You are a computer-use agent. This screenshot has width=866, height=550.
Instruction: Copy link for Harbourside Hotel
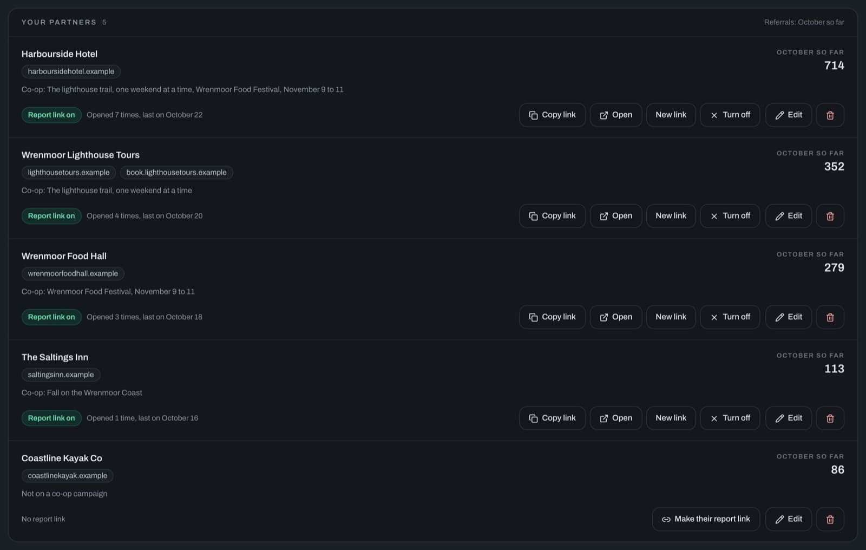tap(552, 115)
